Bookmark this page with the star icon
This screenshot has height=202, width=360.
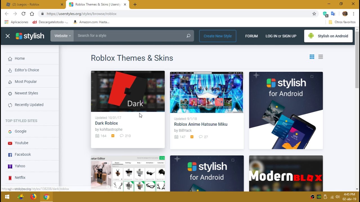click(314, 14)
